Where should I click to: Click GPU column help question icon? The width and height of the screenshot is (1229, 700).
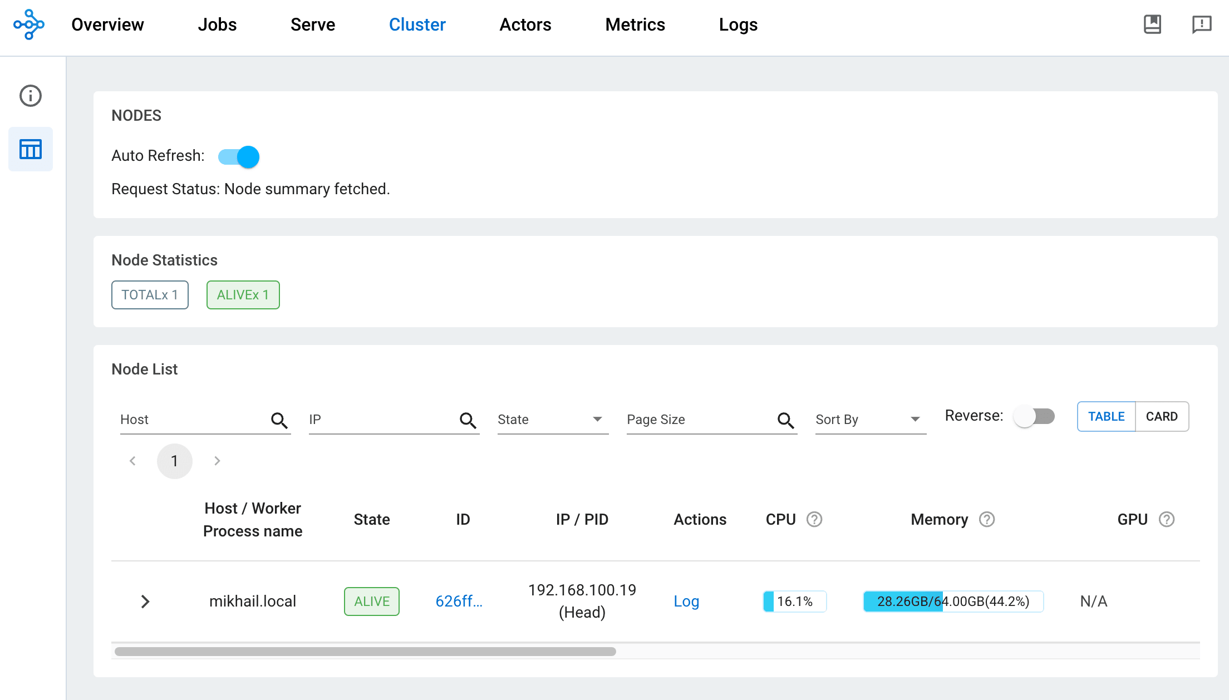click(x=1167, y=519)
